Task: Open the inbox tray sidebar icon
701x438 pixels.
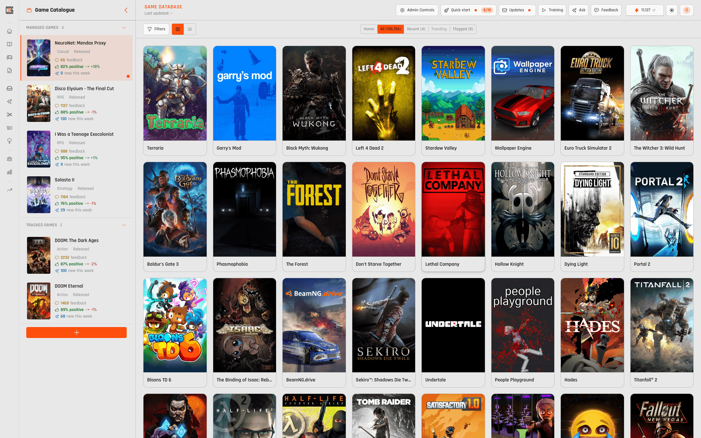Action: pos(9,88)
